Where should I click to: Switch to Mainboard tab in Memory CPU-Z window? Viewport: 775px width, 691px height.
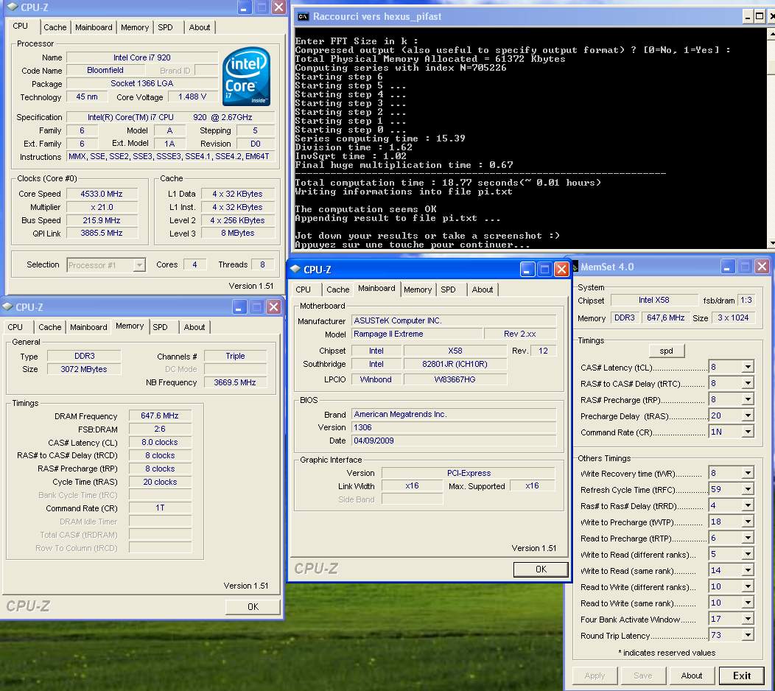coord(88,327)
